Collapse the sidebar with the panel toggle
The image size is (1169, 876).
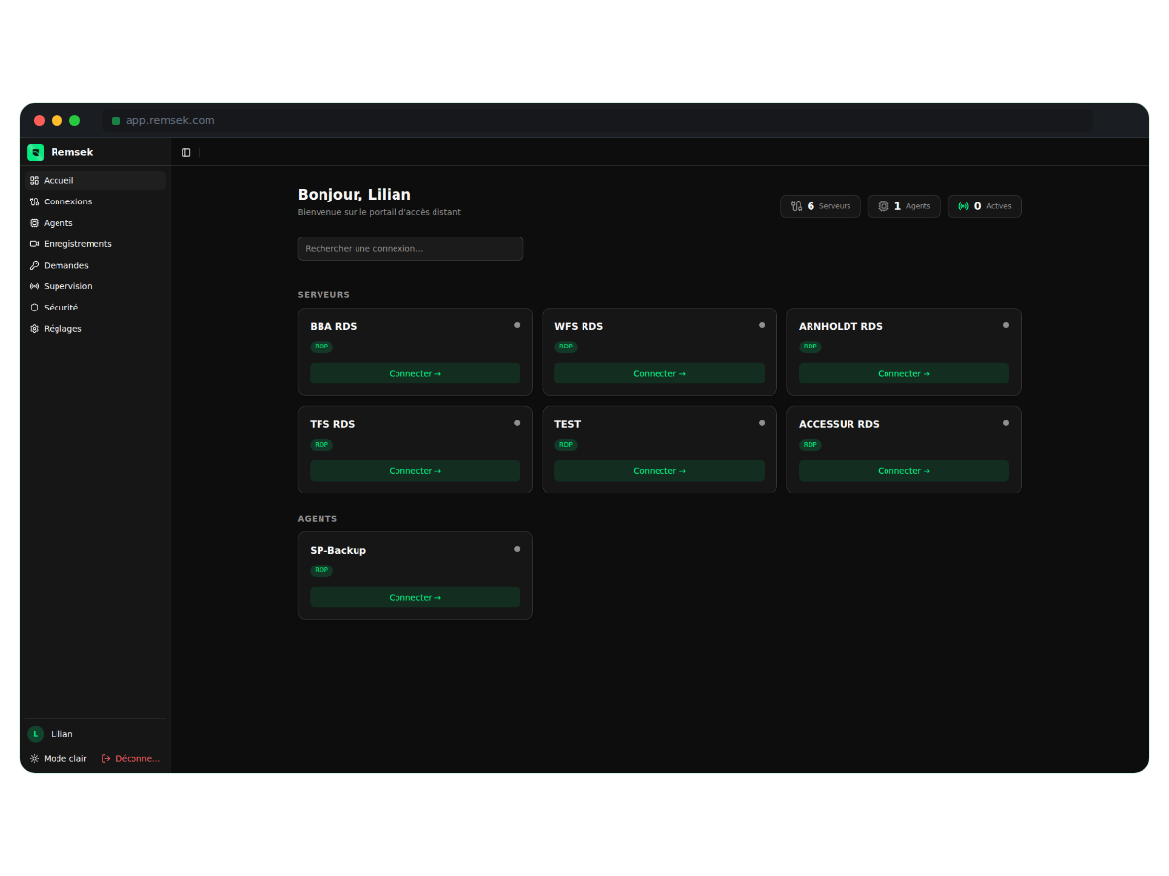point(186,152)
